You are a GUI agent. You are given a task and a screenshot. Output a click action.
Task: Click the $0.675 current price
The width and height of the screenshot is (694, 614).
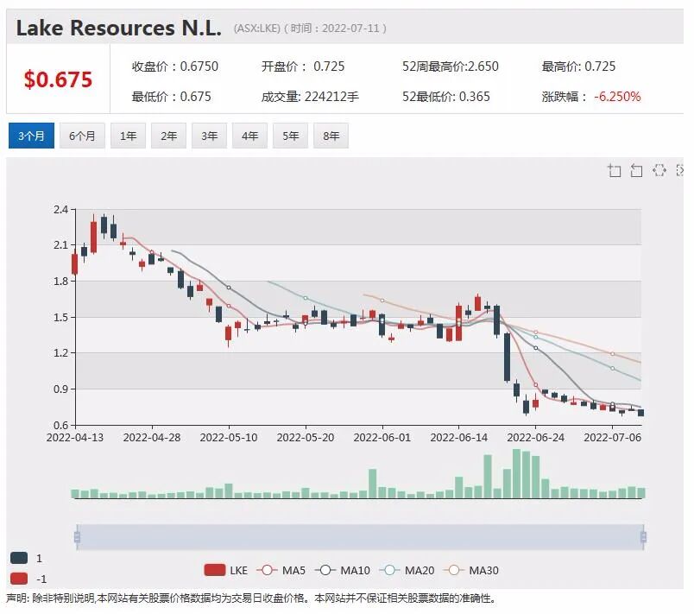58,79
